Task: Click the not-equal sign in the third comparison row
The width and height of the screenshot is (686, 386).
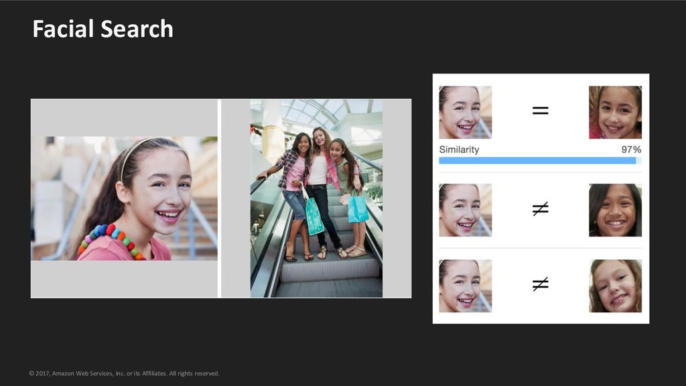Action: (x=541, y=284)
